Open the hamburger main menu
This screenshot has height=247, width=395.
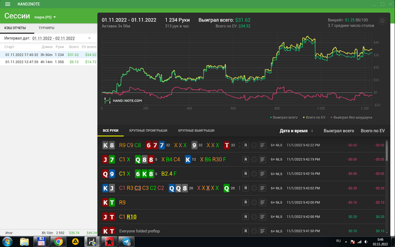pyautogui.click(x=7, y=4)
